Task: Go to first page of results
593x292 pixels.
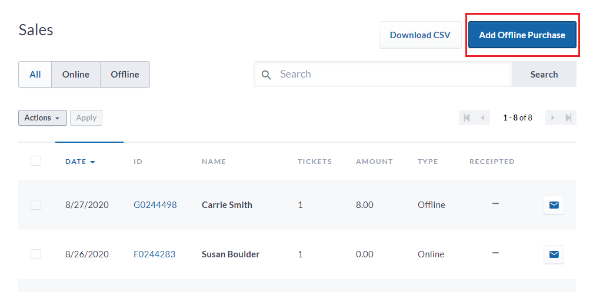Action: click(467, 118)
